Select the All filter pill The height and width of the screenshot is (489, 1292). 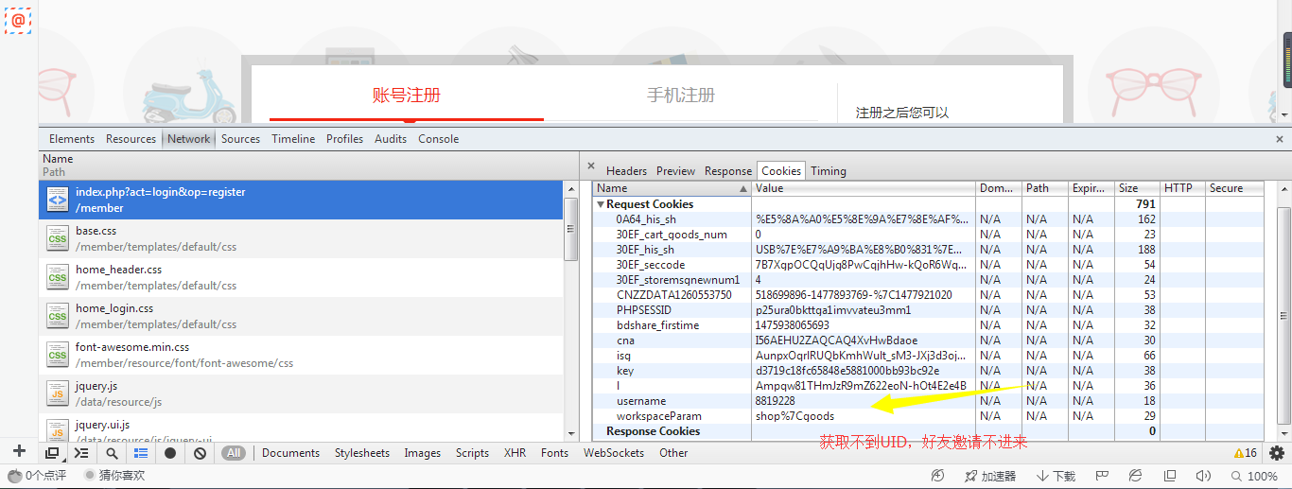234,453
